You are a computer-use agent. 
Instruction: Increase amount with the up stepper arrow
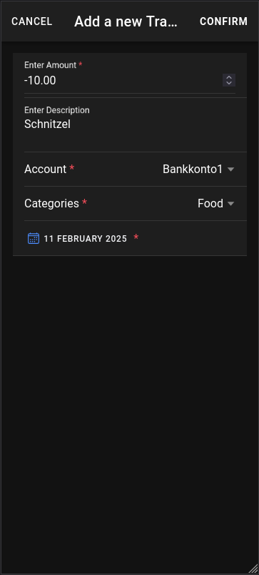point(229,77)
